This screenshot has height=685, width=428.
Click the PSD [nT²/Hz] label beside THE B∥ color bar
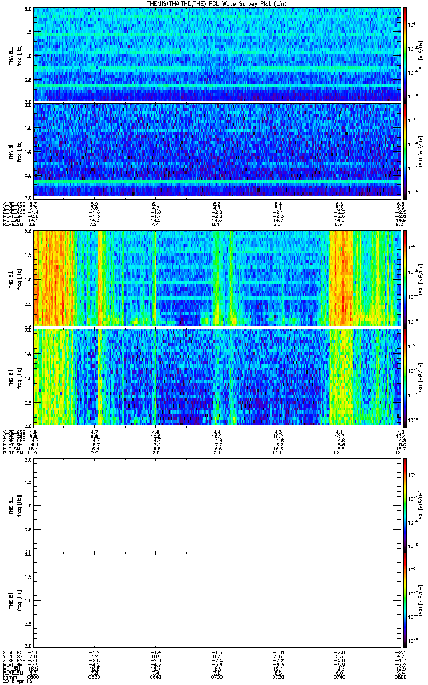tap(422, 600)
